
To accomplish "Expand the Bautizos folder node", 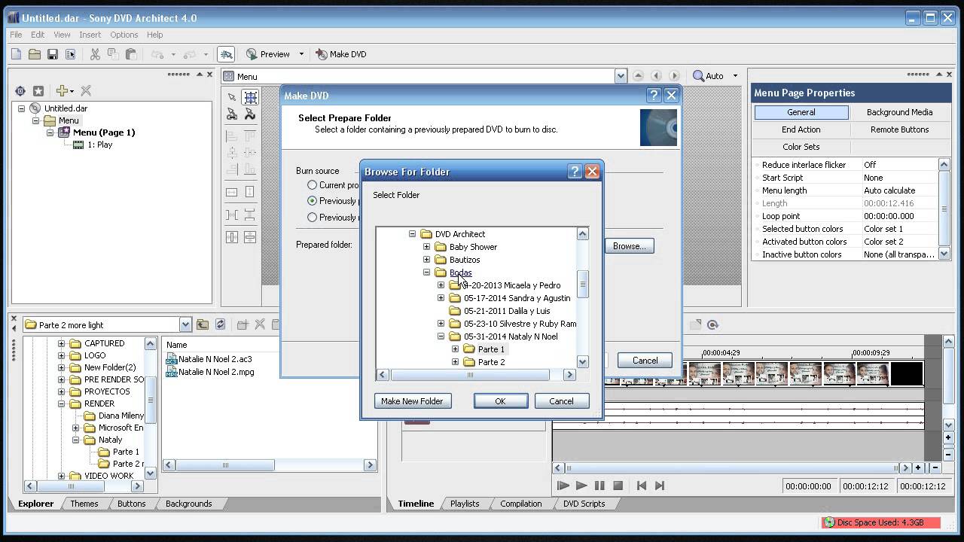I will pos(426,260).
